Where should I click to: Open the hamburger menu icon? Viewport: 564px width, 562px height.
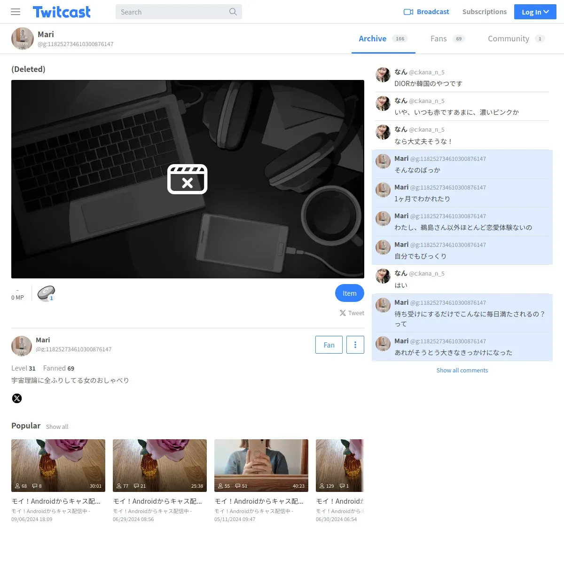[x=16, y=12]
